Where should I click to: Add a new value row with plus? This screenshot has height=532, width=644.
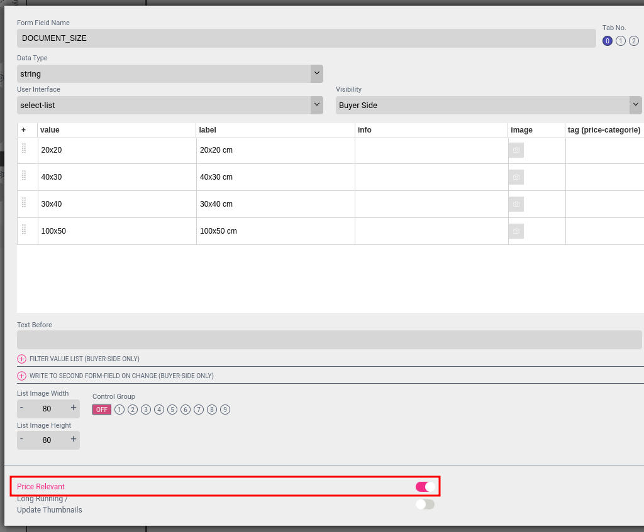(23, 130)
